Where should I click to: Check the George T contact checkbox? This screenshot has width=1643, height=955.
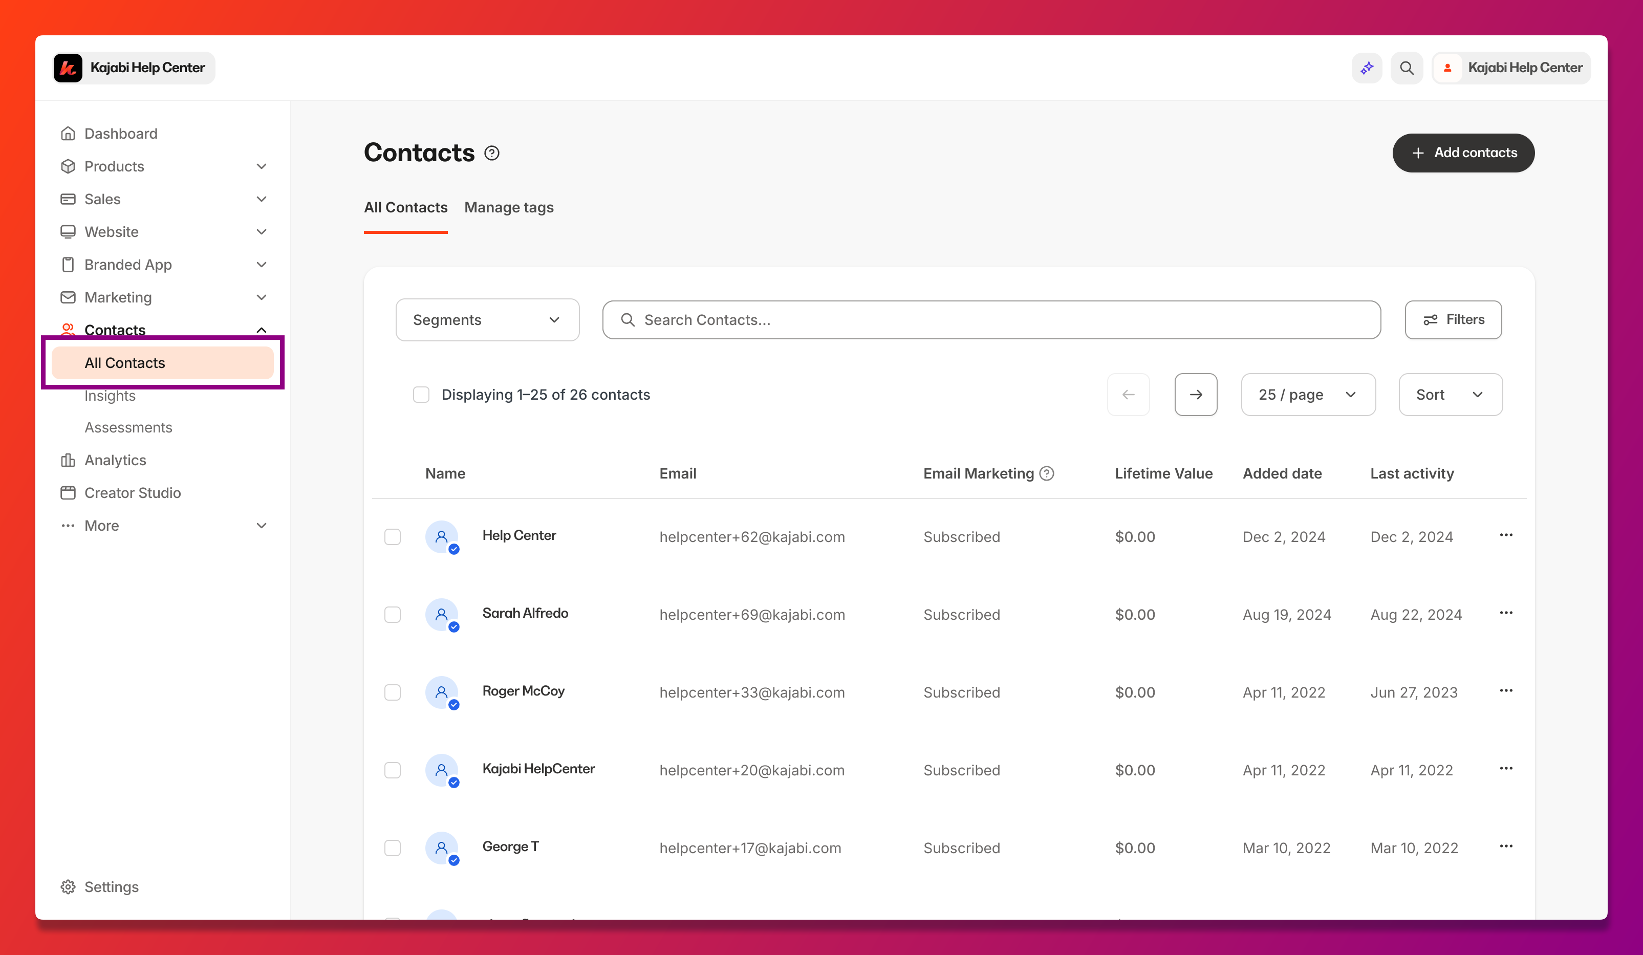click(x=393, y=848)
